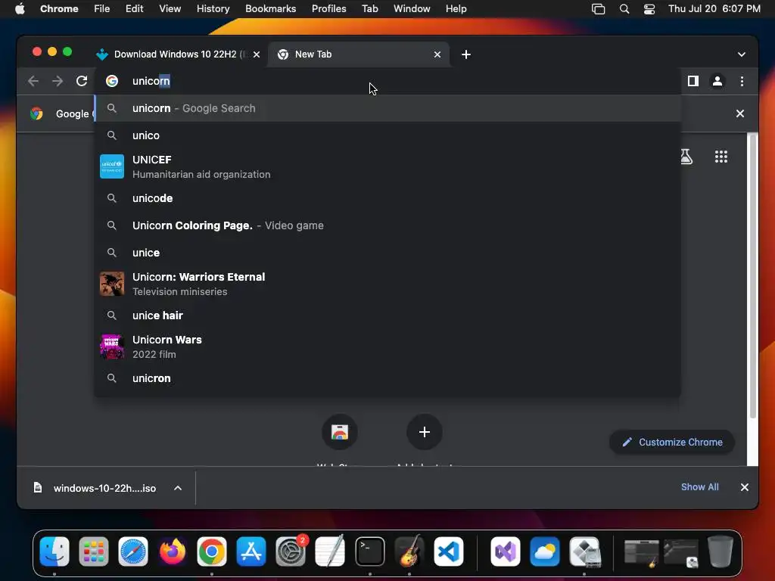Expand the download item options chevron
This screenshot has width=775, height=581.
(178, 488)
